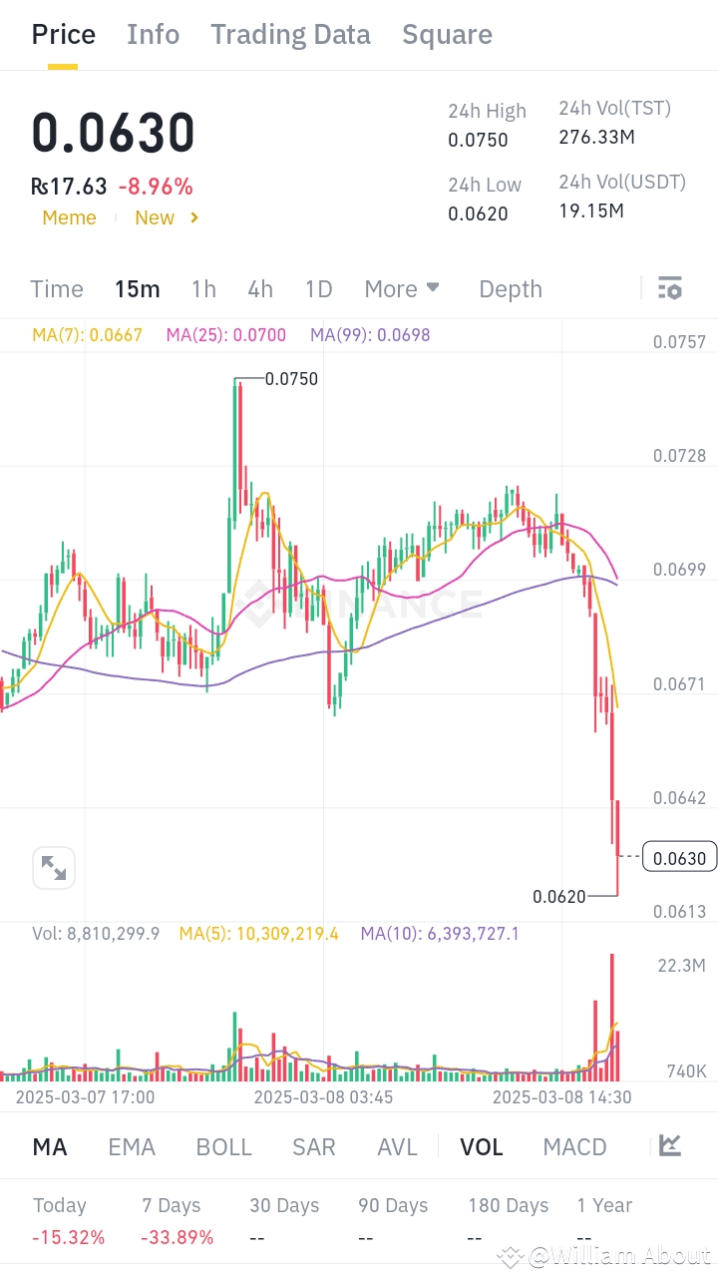Image resolution: width=718 pixels, height=1278 pixels.
Task: Open the Trading Data tab
Action: pos(290,34)
